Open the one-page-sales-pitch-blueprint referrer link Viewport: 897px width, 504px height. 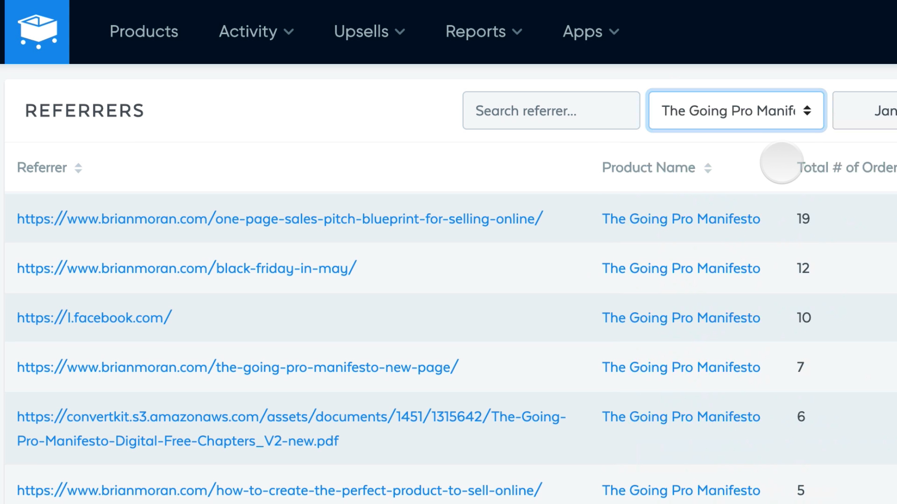[279, 219]
